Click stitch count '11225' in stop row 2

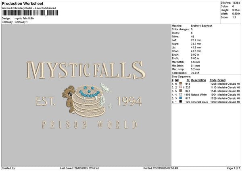pyautogui.click(x=186, y=88)
